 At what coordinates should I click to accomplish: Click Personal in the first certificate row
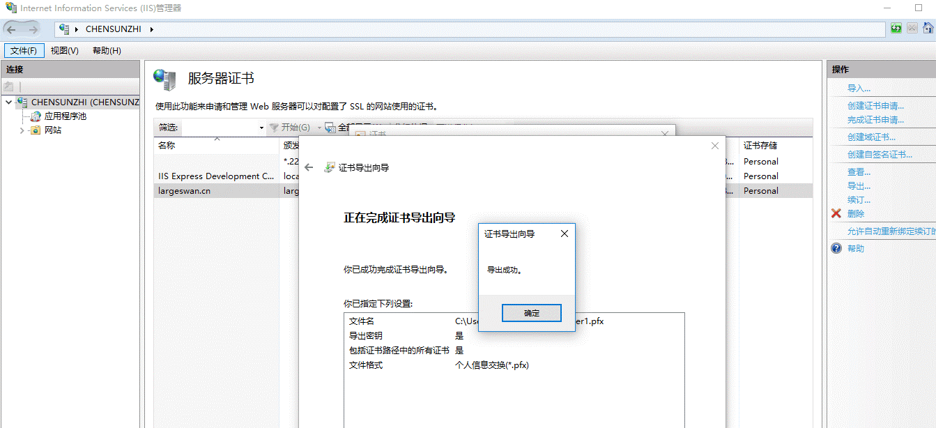pyautogui.click(x=760, y=162)
